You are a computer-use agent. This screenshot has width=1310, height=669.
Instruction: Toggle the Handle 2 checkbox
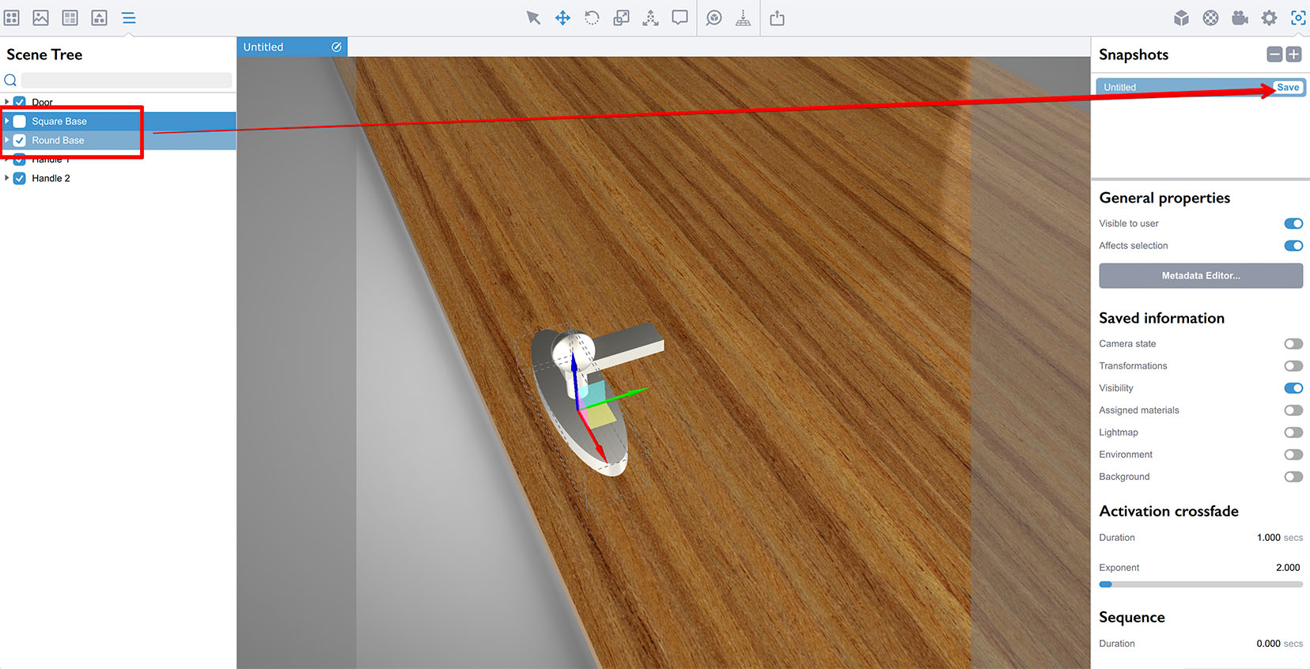click(x=20, y=178)
